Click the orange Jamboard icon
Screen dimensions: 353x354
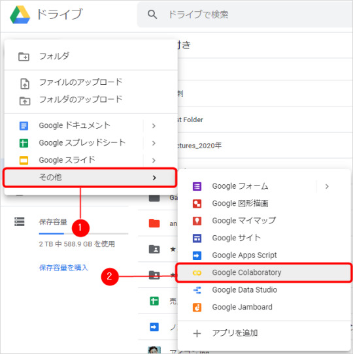(197, 308)
